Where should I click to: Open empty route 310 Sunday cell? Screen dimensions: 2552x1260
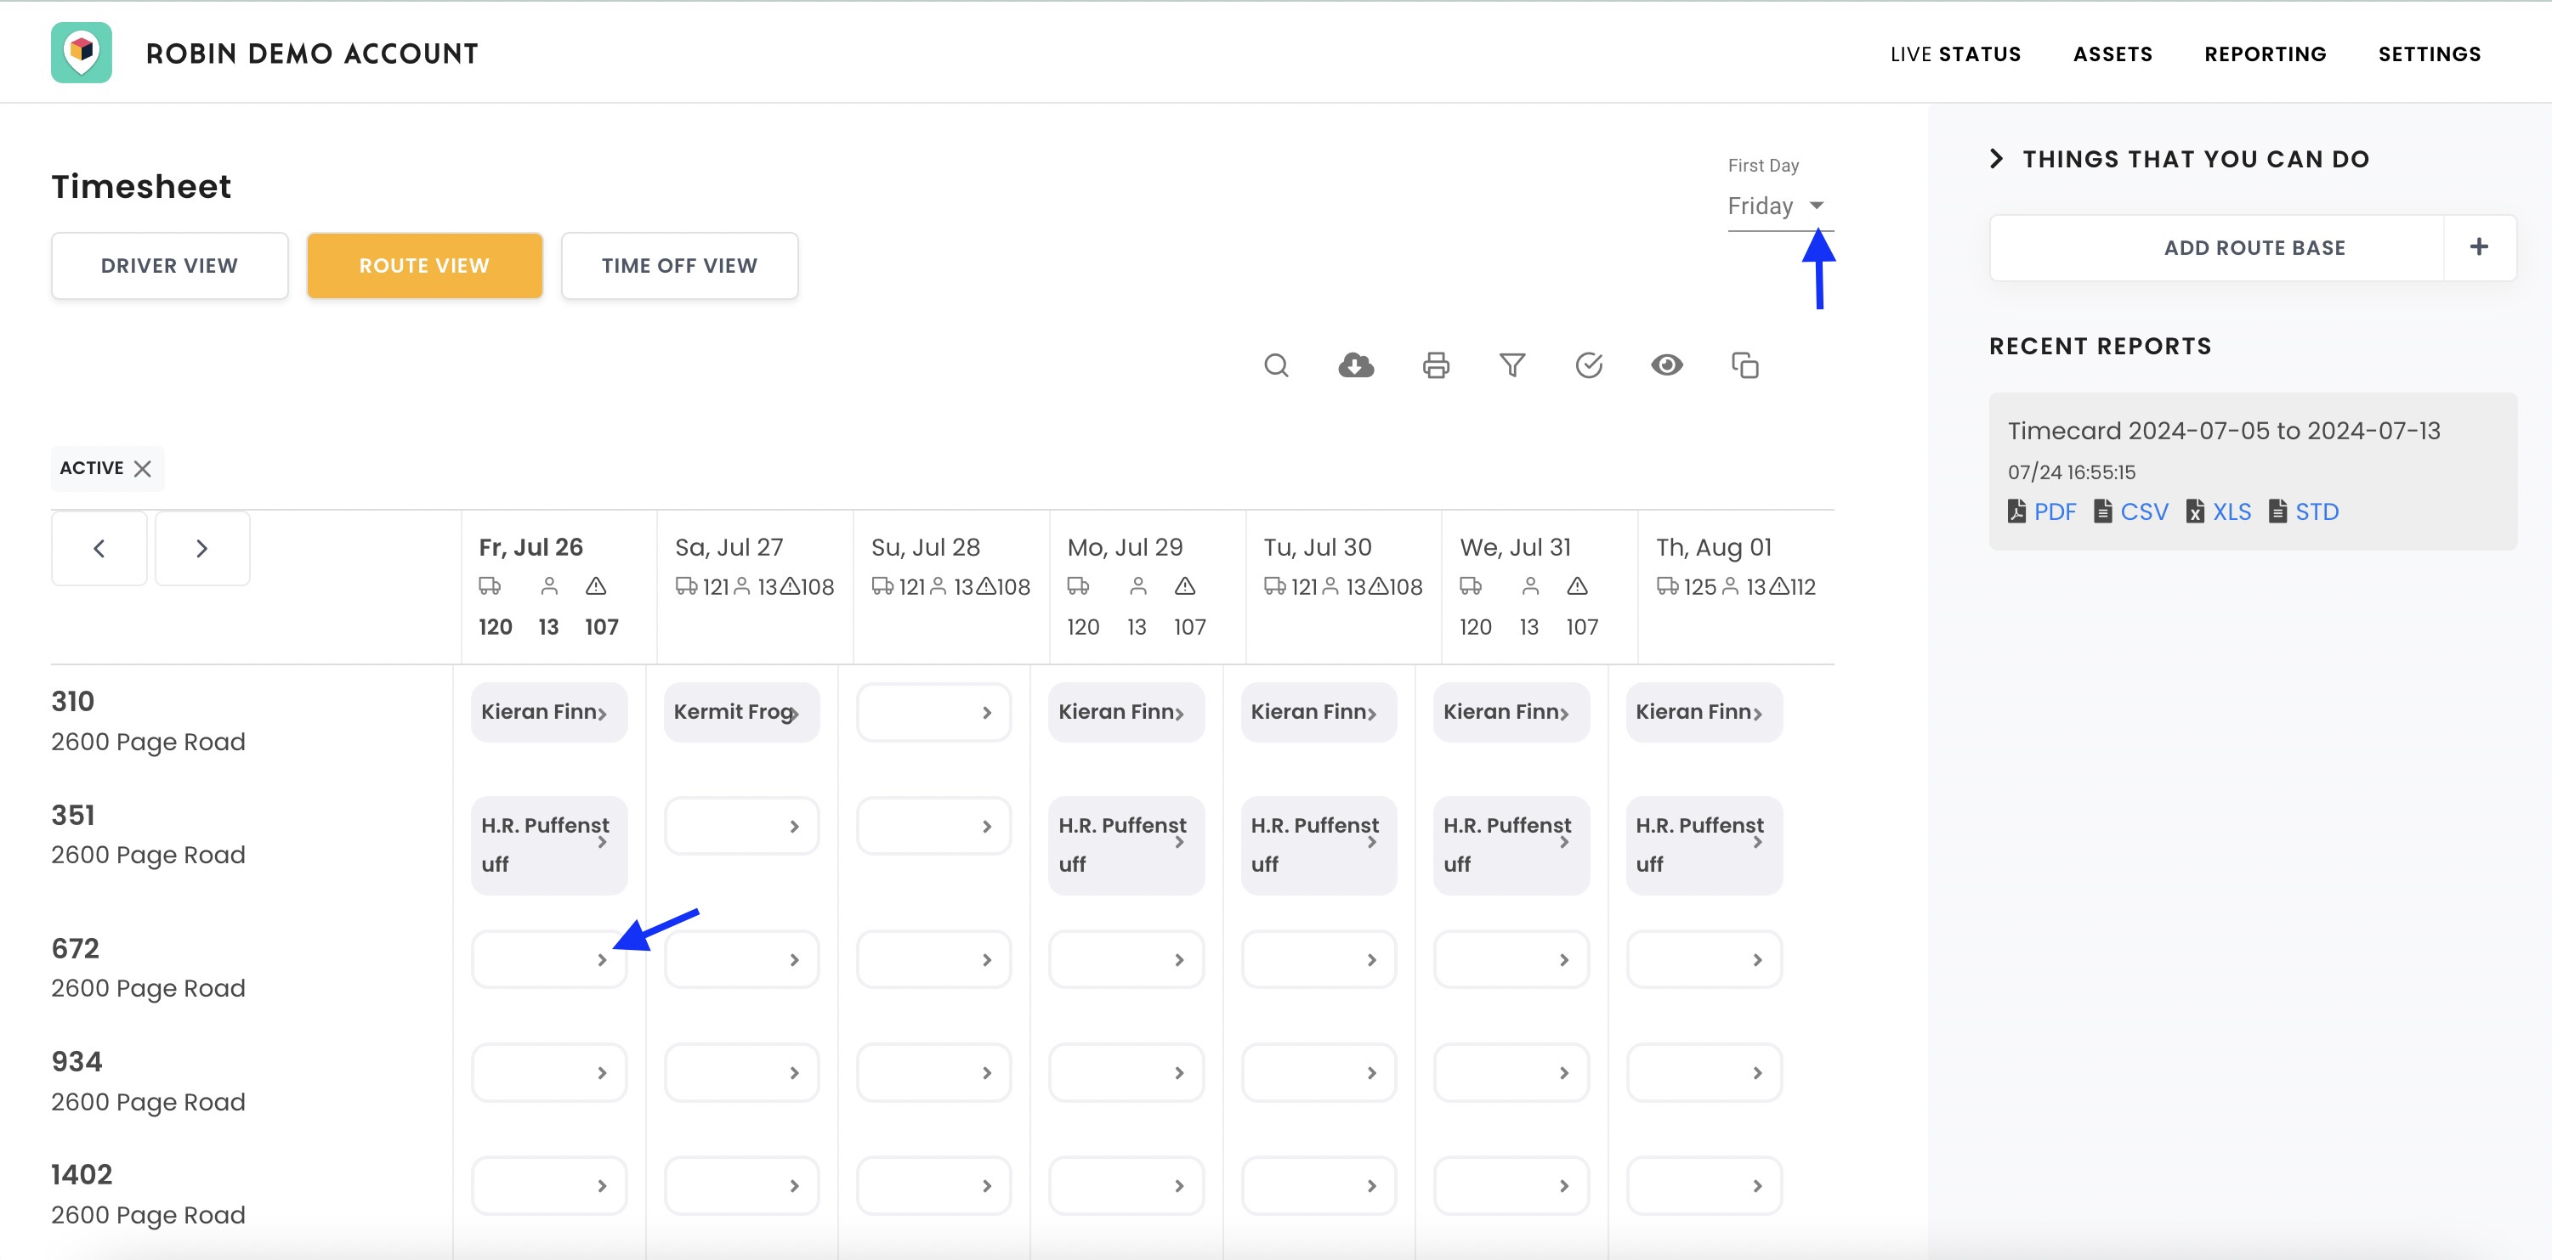[933, 712]
